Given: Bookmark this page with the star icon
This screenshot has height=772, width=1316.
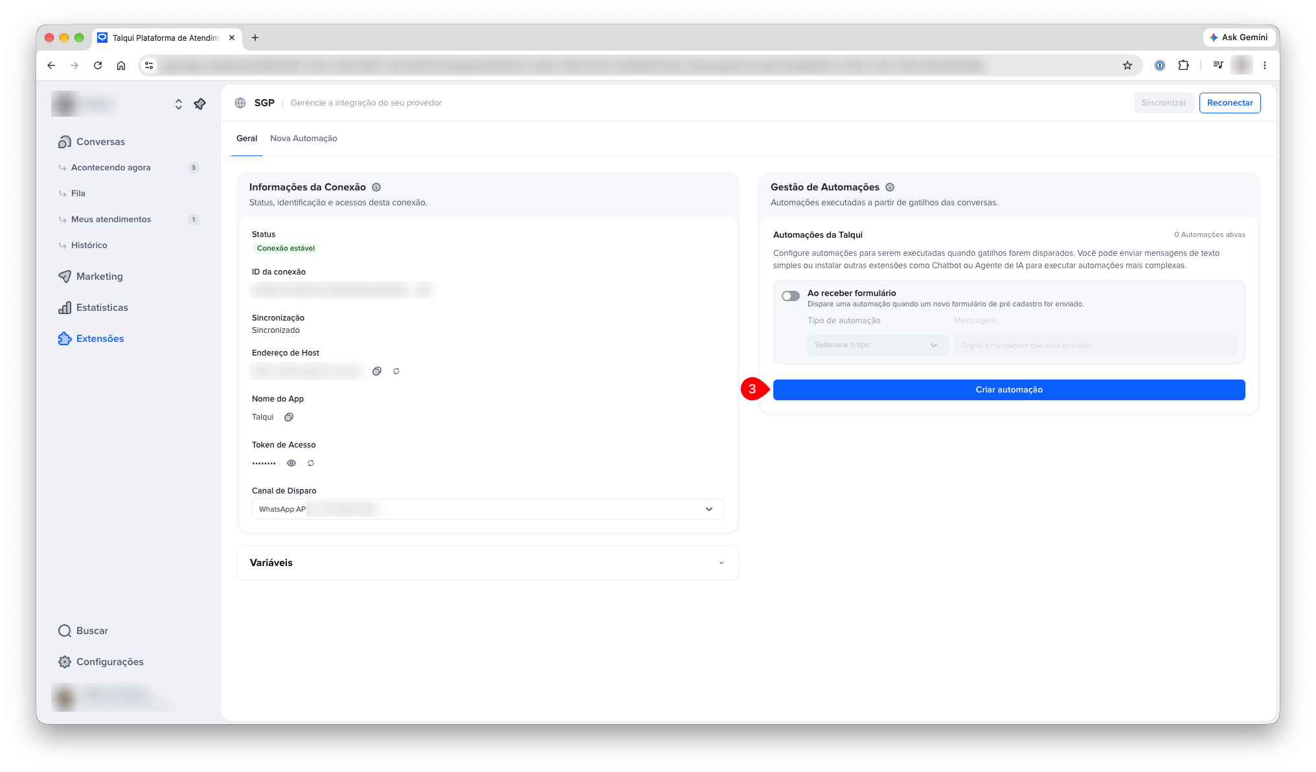Looking at the screenshot, I should [x=1128, y=65].
